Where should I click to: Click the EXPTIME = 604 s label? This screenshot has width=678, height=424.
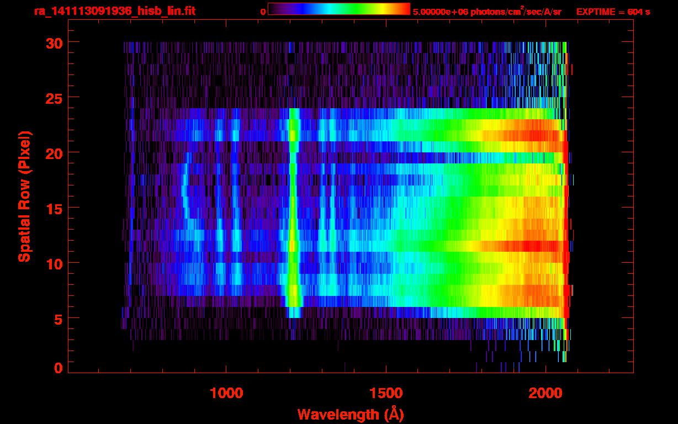(613, 12)
